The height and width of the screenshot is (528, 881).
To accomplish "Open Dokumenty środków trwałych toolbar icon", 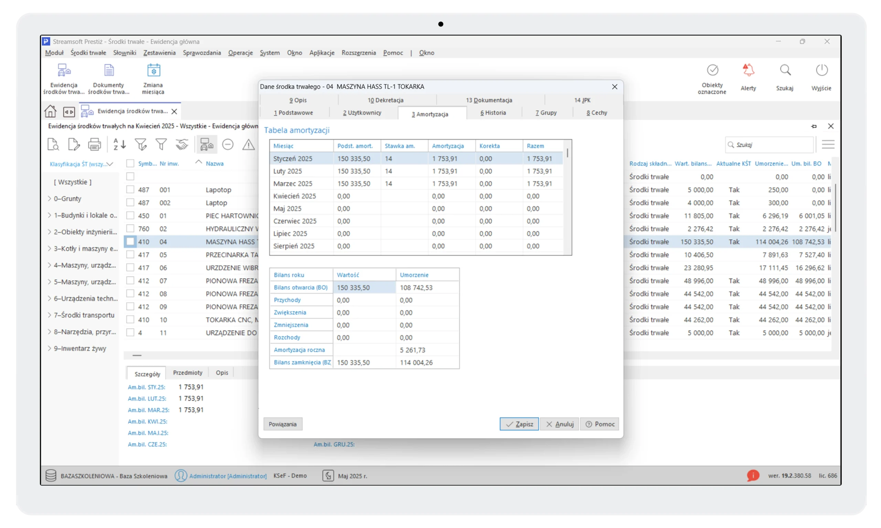I will click(x=108, y=71).
